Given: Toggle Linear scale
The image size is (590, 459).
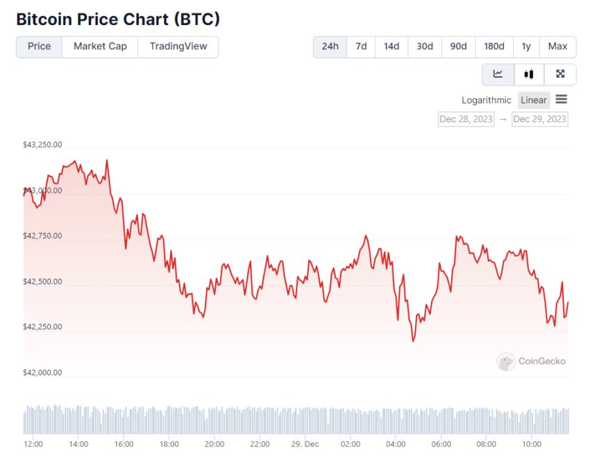Looking at the screenshot, I should point(534,101).
